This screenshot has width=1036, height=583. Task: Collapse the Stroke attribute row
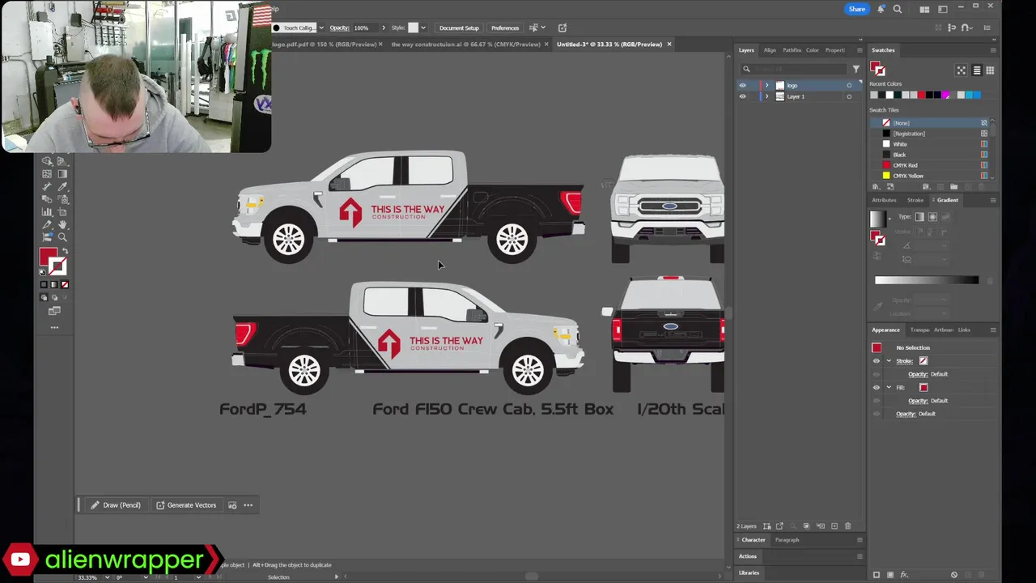click(x=889, y=361)
